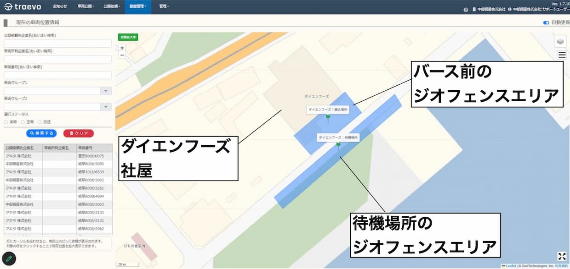Click the green pin at ダイエンフーズ:待機場所
The width and height of the screenshot is (570, 269).
click(x=338, y=145)
